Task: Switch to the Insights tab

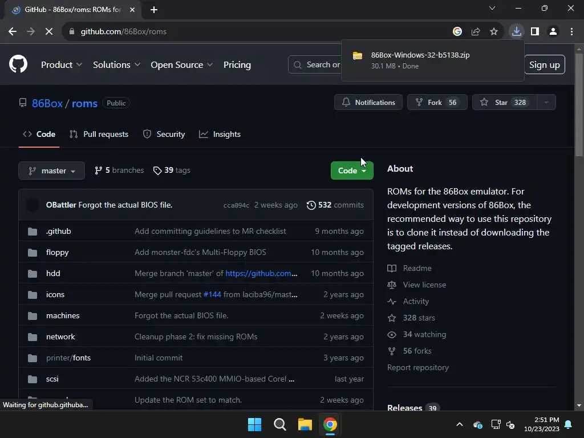Action: coord(220,134)
